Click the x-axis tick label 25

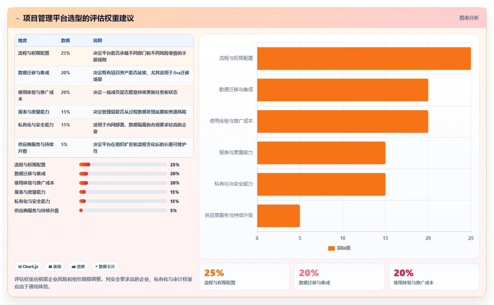471,238
